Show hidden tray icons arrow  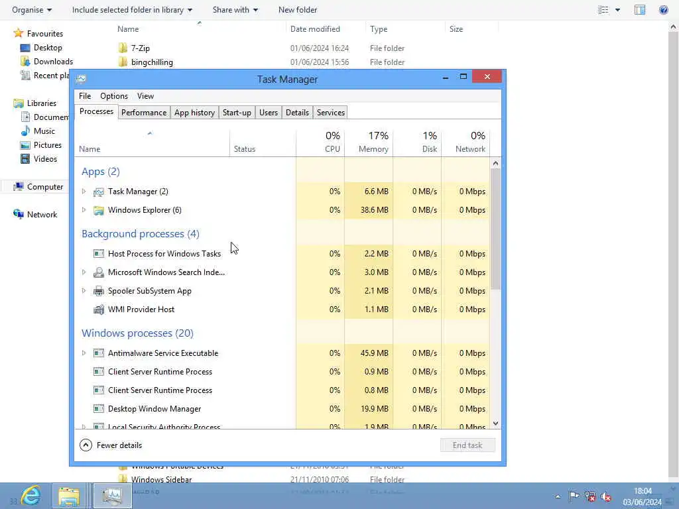point(558,496)
